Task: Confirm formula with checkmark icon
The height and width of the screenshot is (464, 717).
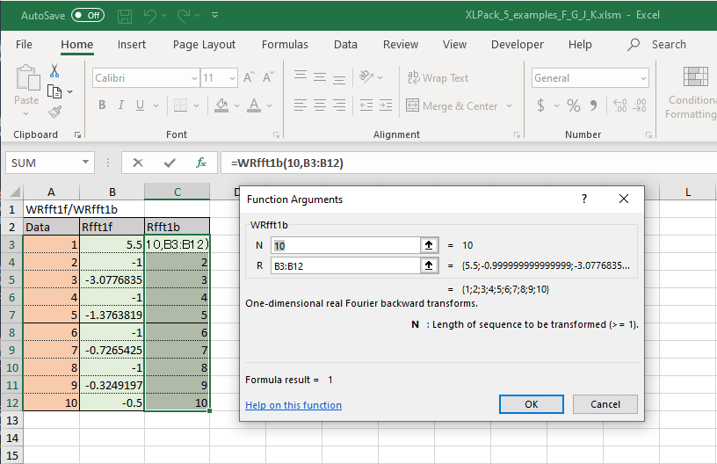Action: click(x=170, y=163)
